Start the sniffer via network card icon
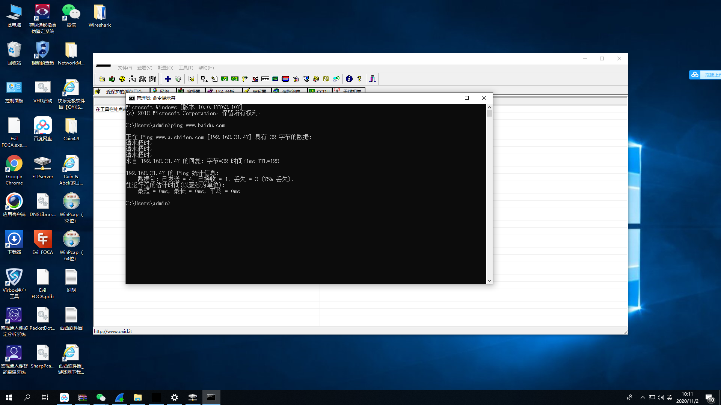The height and width of the screenshot is (405, 721). coord(112,79)
